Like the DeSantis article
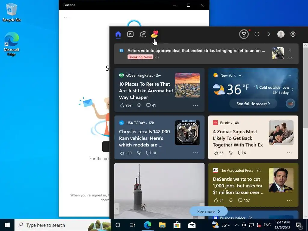Screen dimensions: 308x231 [219, 201]
